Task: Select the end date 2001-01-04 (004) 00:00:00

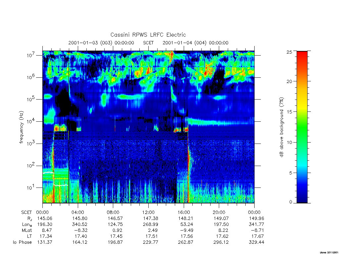Action: [195, 43]
